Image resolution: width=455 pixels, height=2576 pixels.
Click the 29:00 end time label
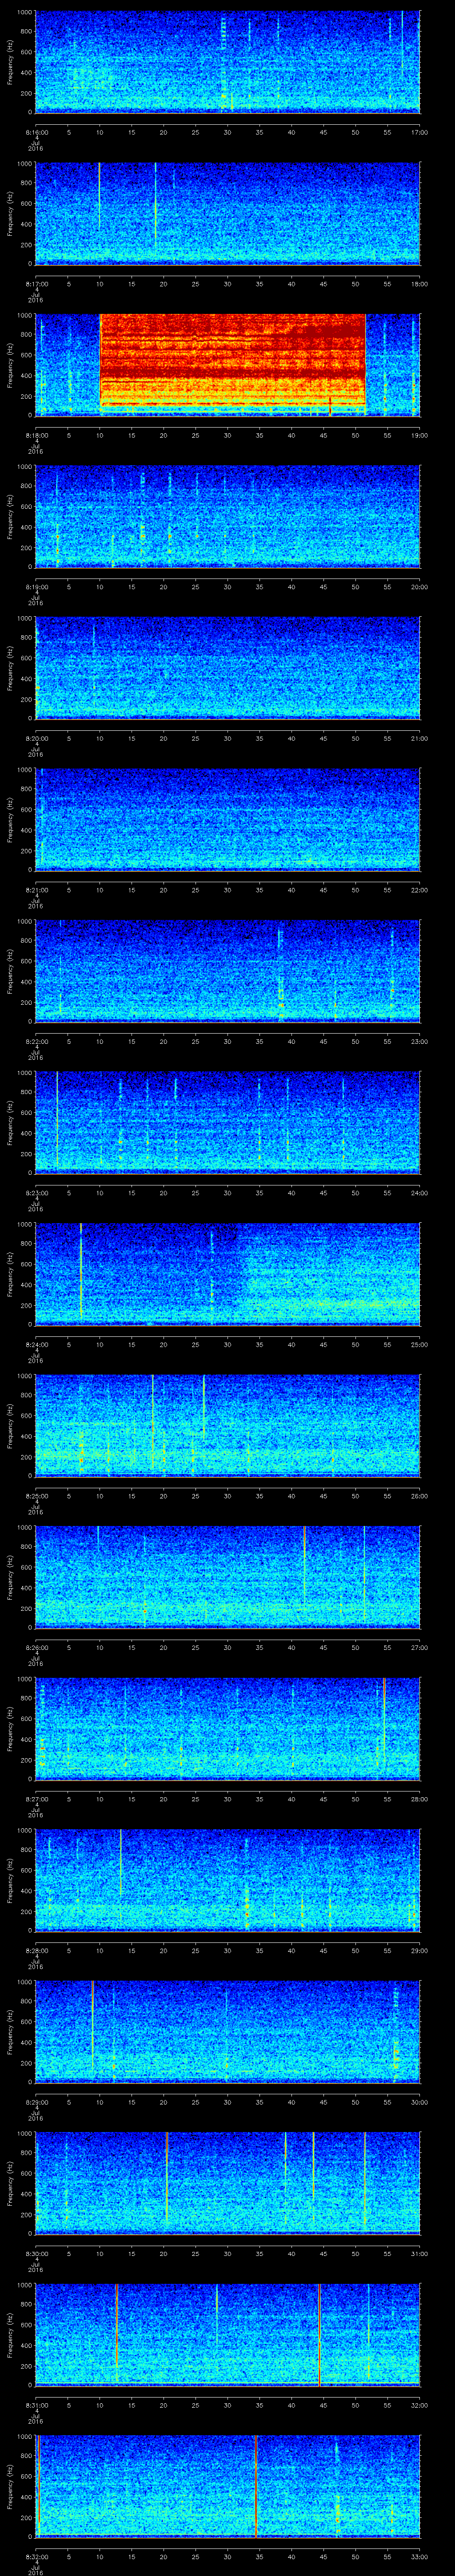(419, 1951)
